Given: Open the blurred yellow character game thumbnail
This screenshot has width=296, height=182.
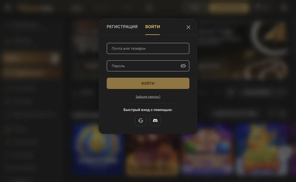Looking at the screenshot, I should point(262,149).
